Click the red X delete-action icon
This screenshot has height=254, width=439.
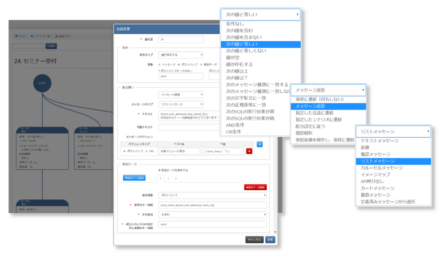pyautogui.click(x=249, y=152)
